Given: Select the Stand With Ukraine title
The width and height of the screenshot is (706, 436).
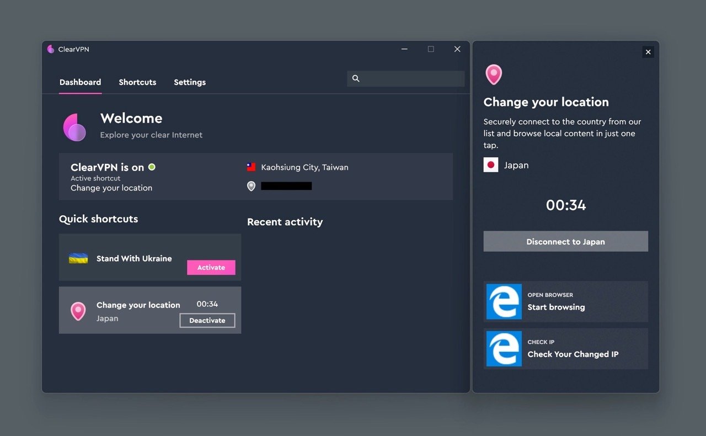Looking at the screenshot, I should (134, 258).
